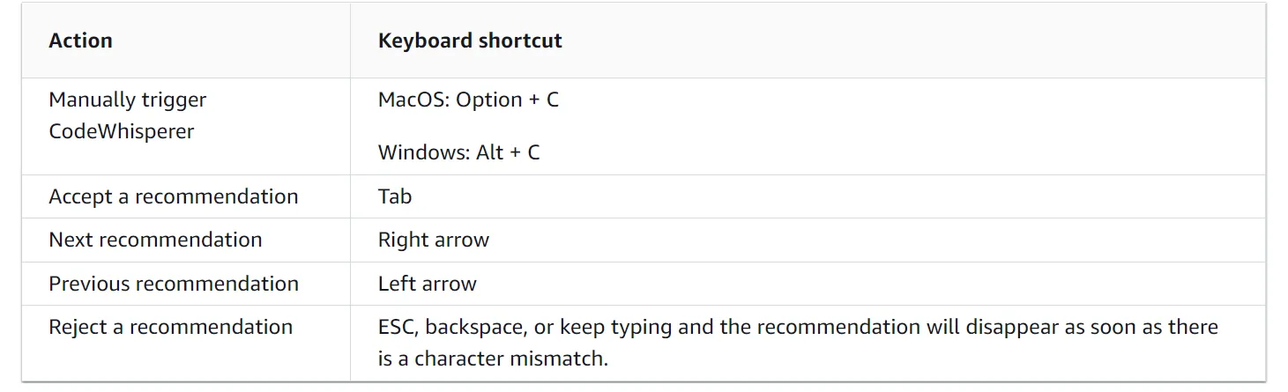Click the 'Reject a recommendation' cell
Screen dimensions: 1288x392
[170, 327]
